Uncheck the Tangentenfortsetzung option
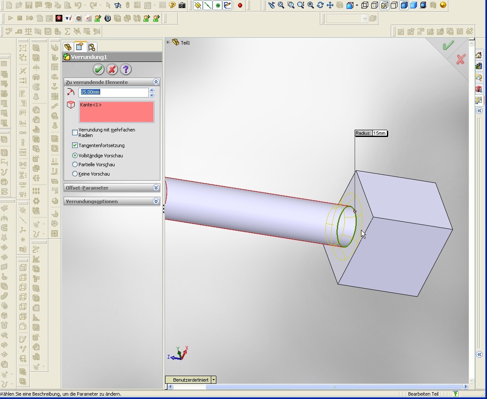This screenshot has width=487, height=399. (75, 145)
